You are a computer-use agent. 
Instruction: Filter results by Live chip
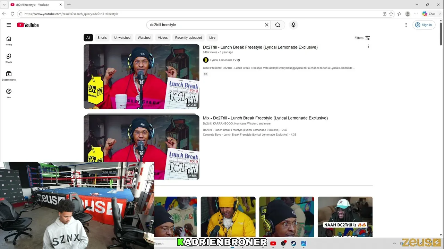click(x=212, y=38)
